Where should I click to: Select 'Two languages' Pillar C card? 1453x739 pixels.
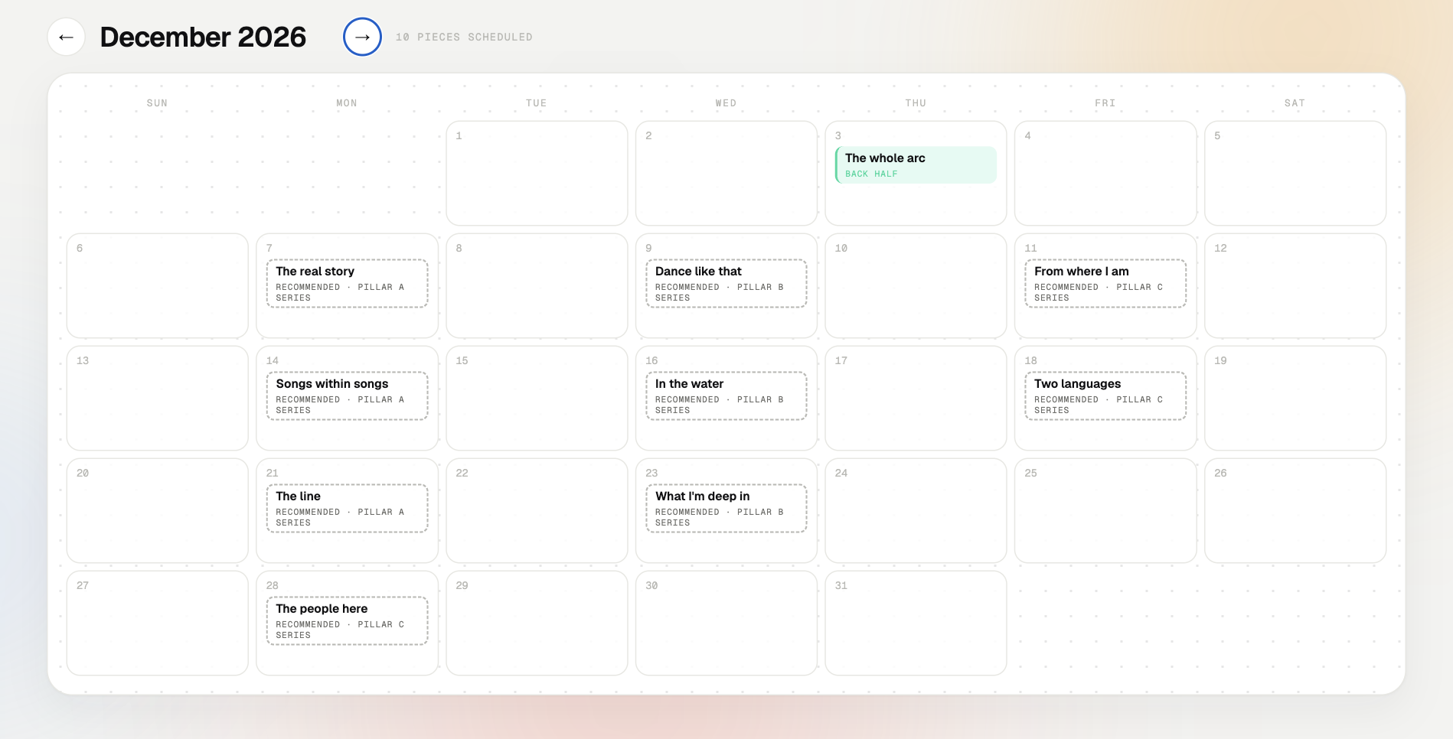[1105, 396]
